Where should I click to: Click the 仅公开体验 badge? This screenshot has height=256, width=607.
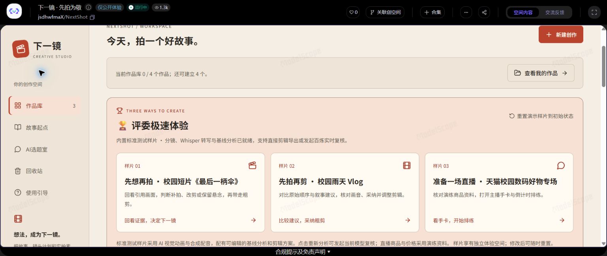tap(109, 7)
